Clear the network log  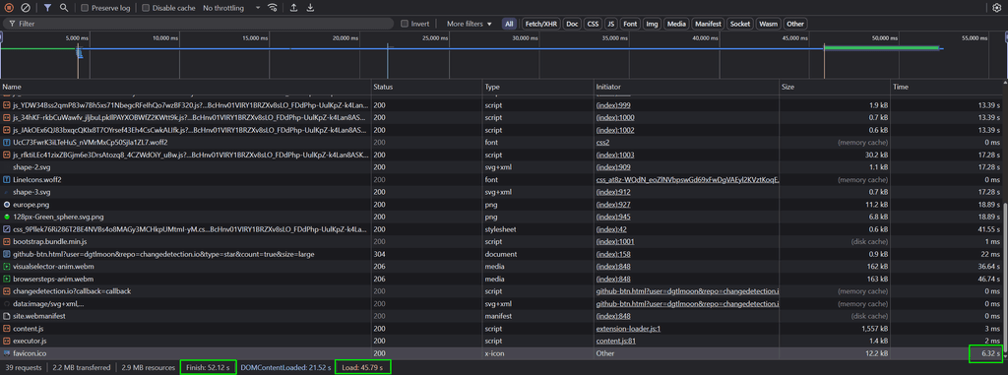tap(26, 8)
